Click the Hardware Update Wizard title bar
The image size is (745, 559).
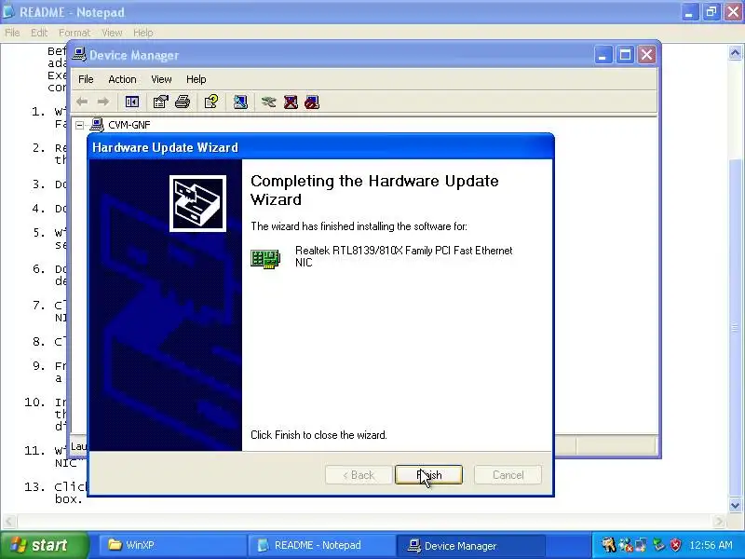(320, 147)
